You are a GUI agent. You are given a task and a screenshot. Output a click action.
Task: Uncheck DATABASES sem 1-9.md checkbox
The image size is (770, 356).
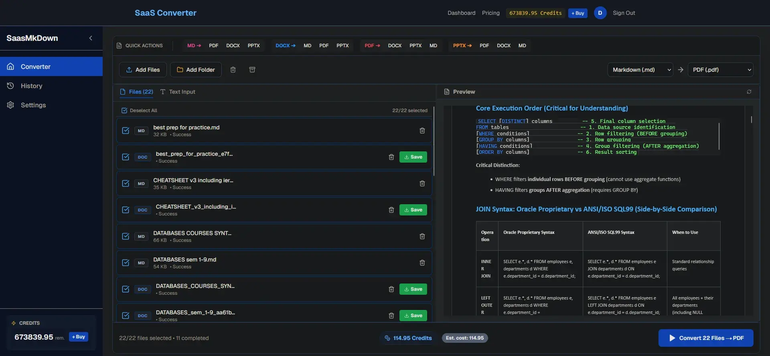tap(126, 263)
